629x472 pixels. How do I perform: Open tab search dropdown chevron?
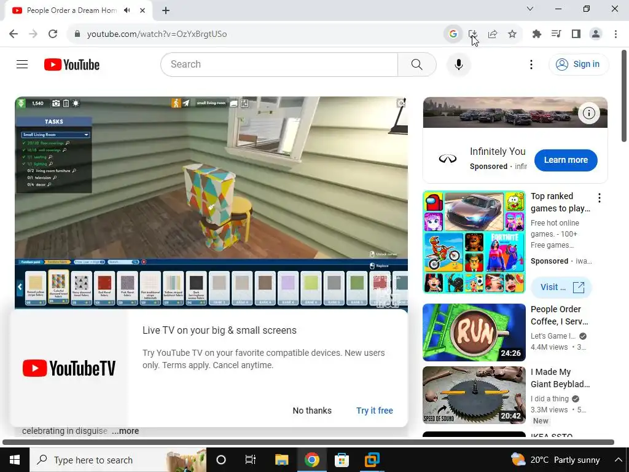[x=530, y=9]
